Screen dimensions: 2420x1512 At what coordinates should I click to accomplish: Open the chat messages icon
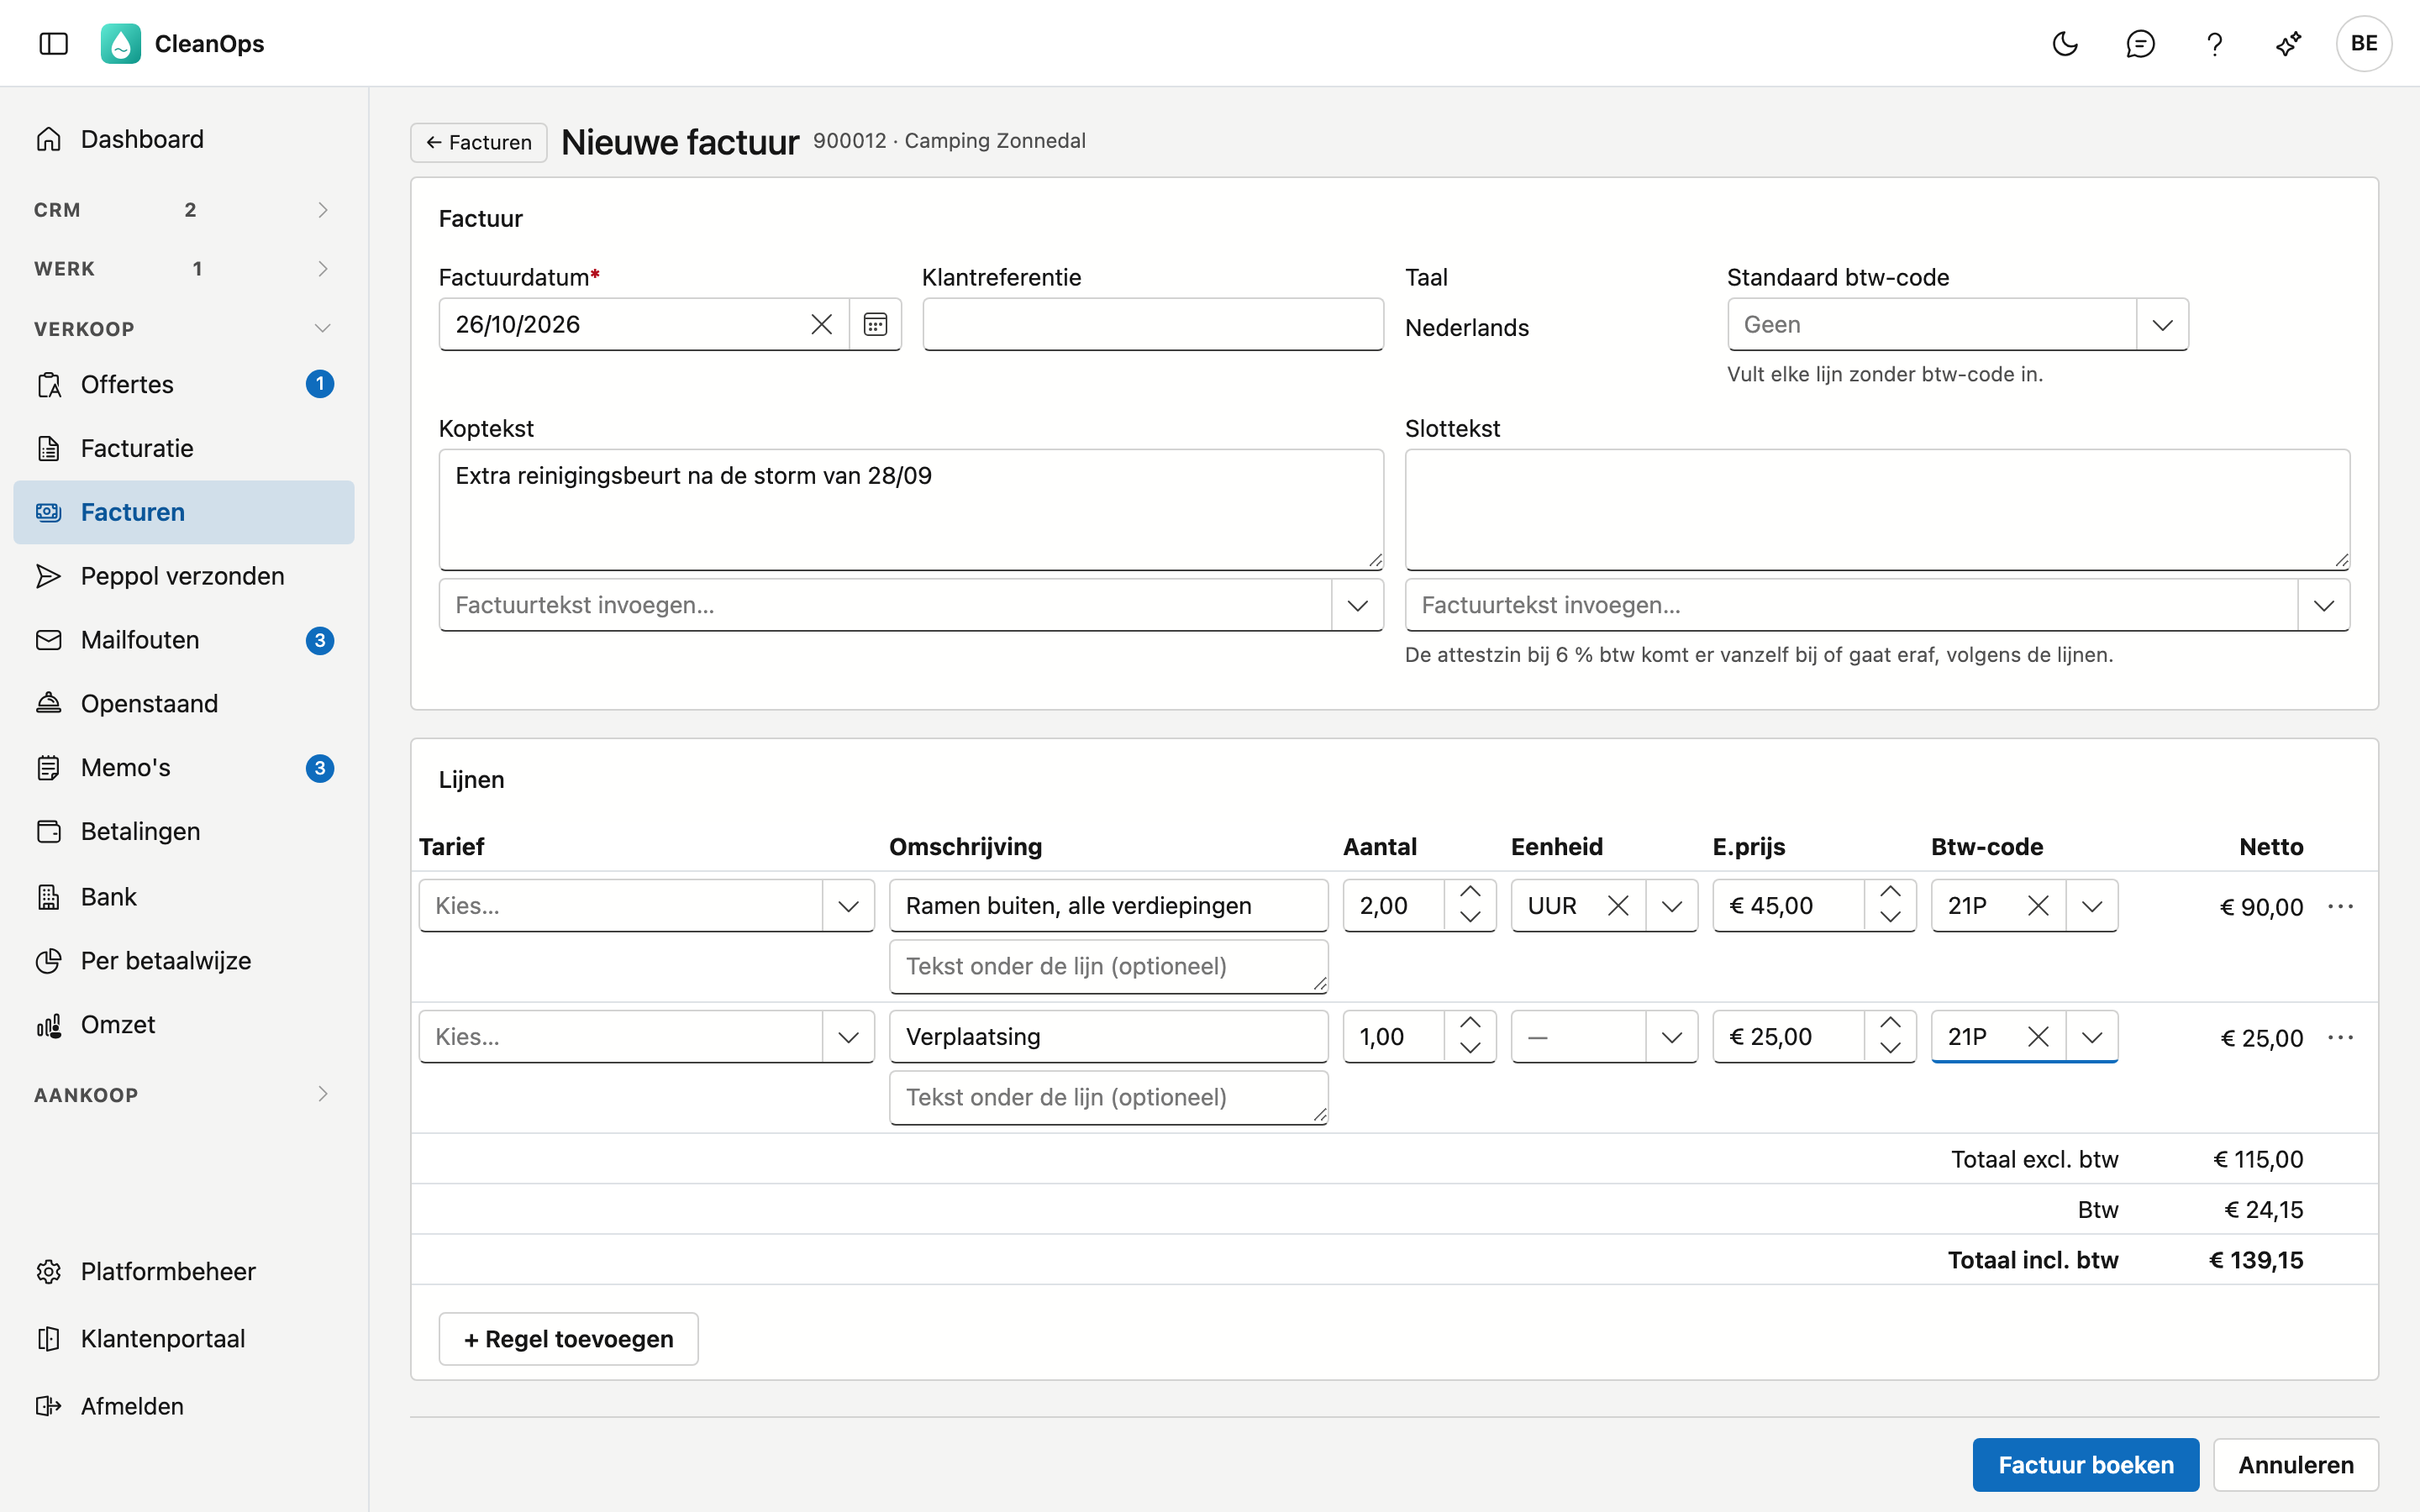pos(2140,43)
